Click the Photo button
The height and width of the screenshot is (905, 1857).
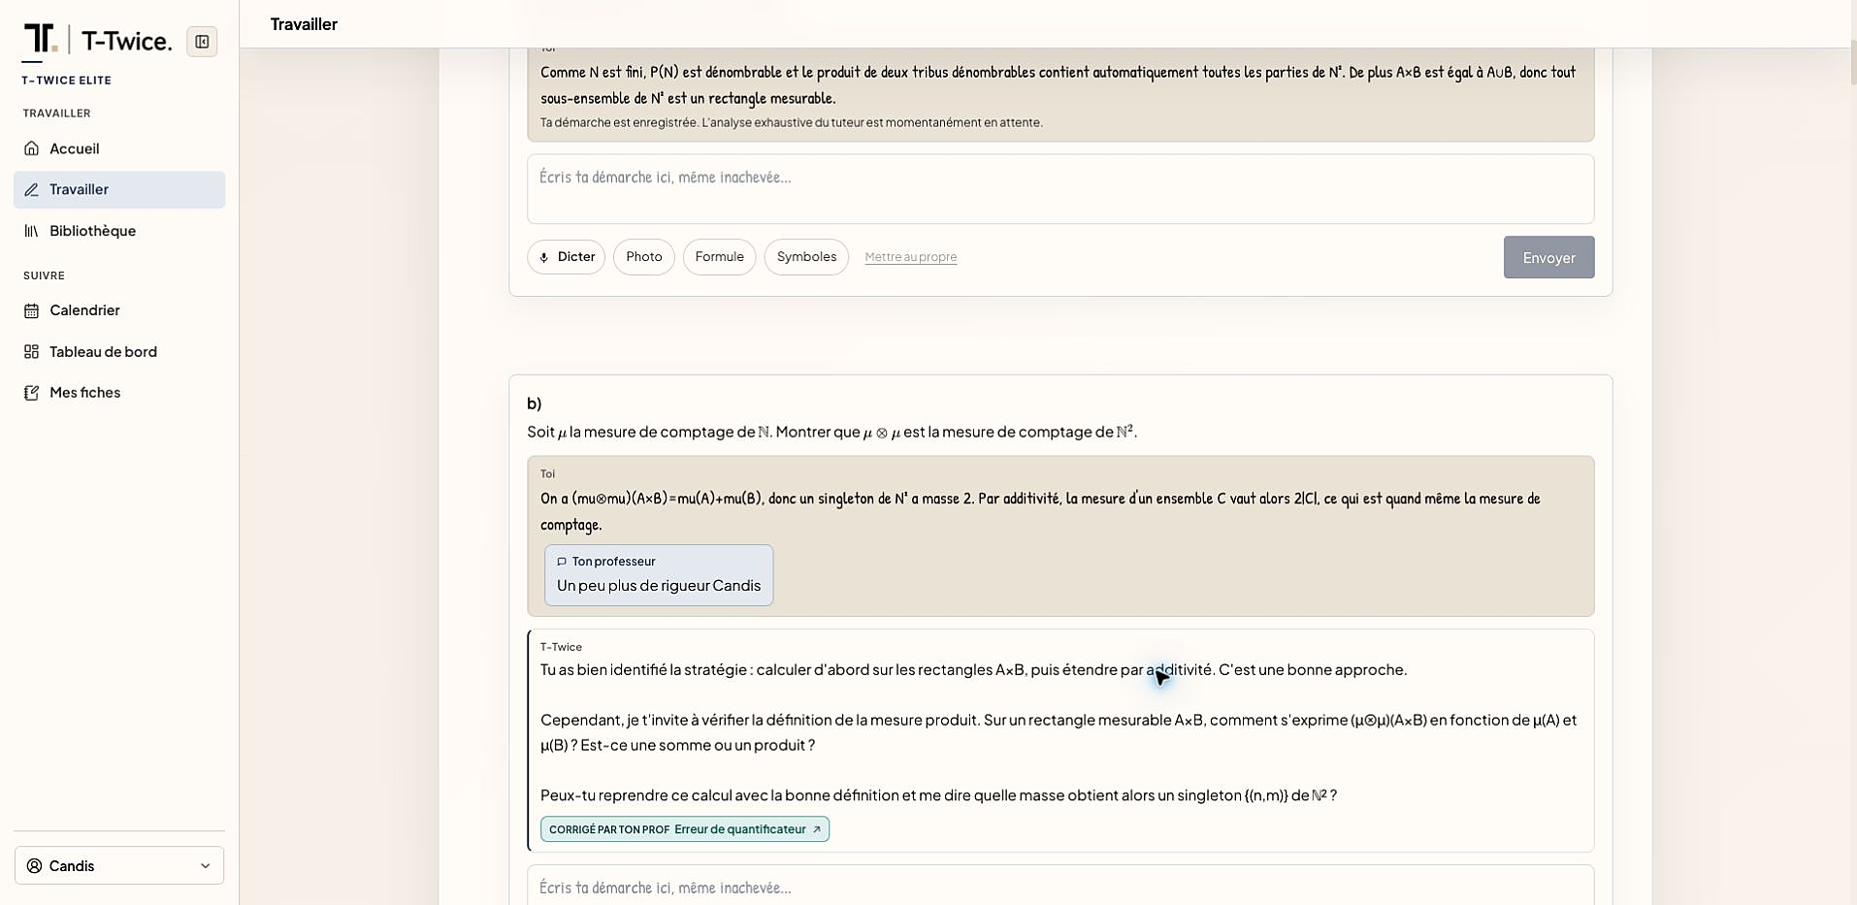point(644,257)
